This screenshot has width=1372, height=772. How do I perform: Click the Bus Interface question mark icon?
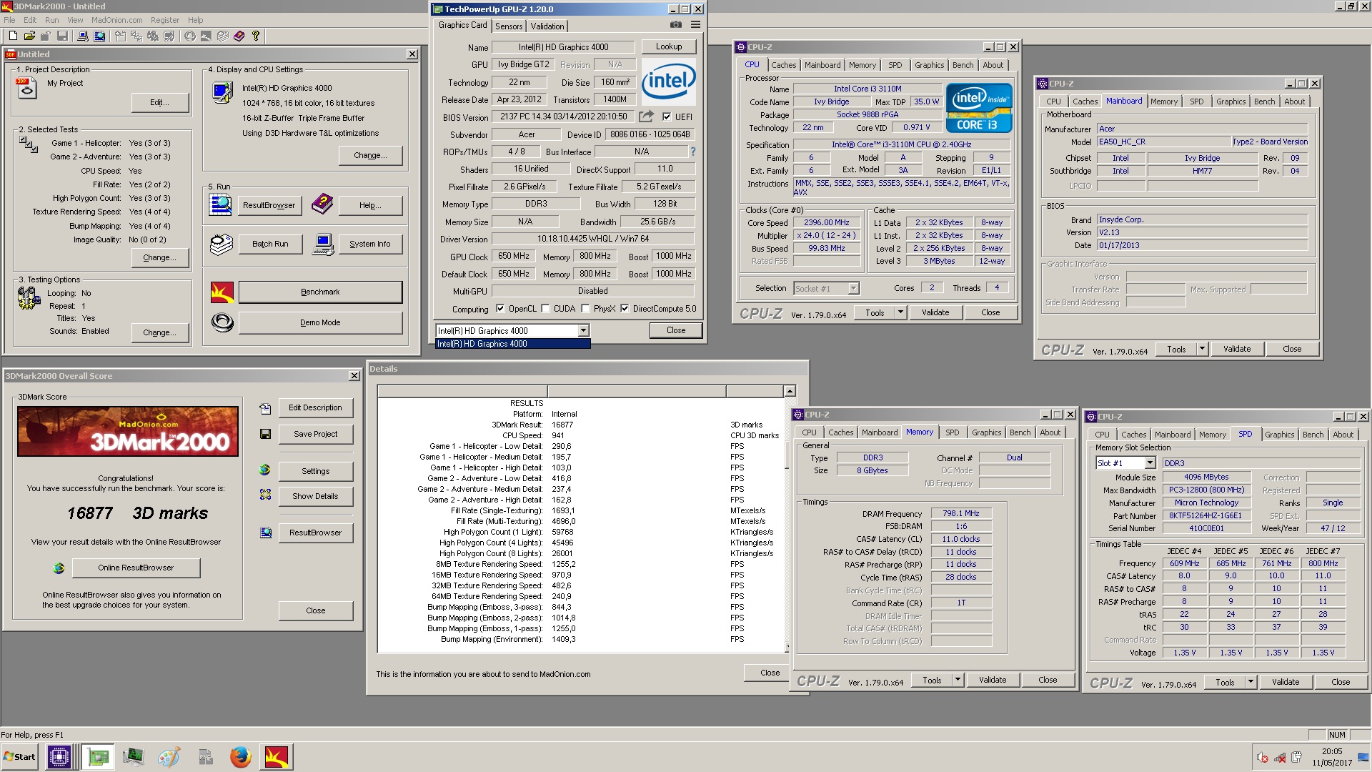tap(692, 152)
